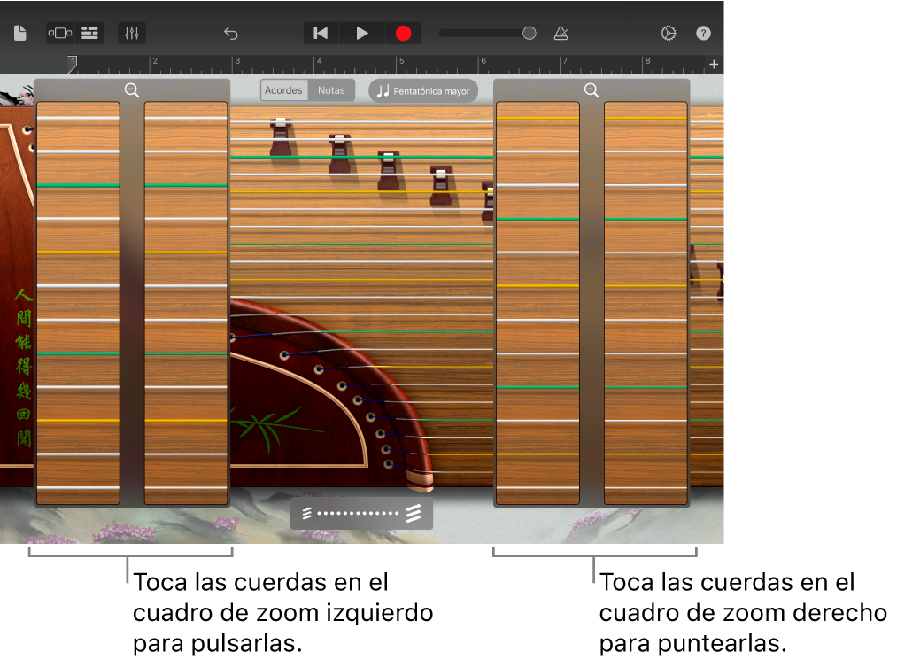
Task: Start recording with the red record button
Action: [x=403, y=33]
